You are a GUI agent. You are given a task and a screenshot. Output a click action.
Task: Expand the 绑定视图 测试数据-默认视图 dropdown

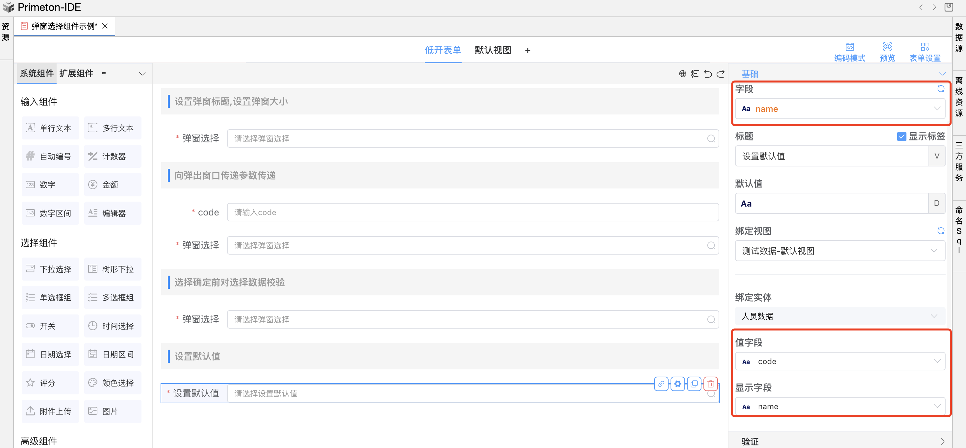840,251
